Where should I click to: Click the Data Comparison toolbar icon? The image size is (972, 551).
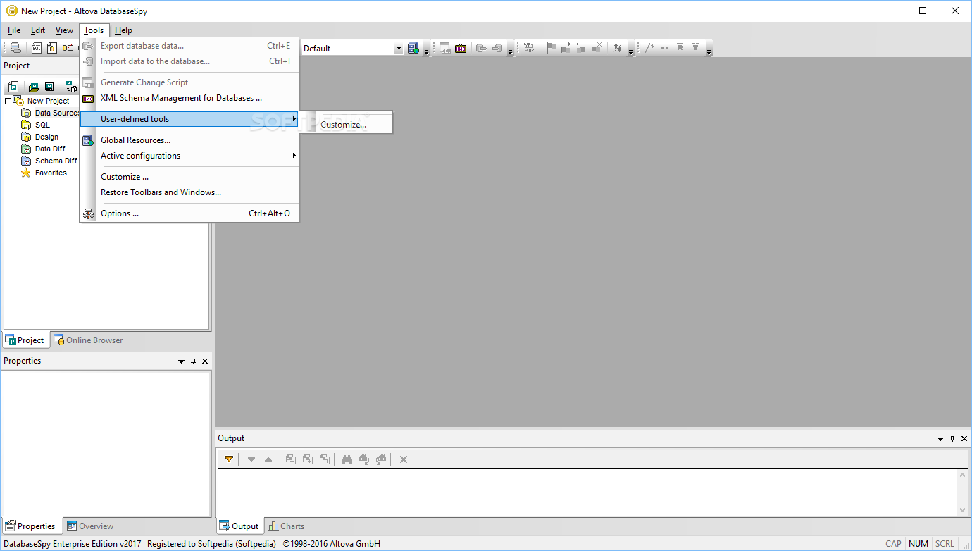pos(68,48)
